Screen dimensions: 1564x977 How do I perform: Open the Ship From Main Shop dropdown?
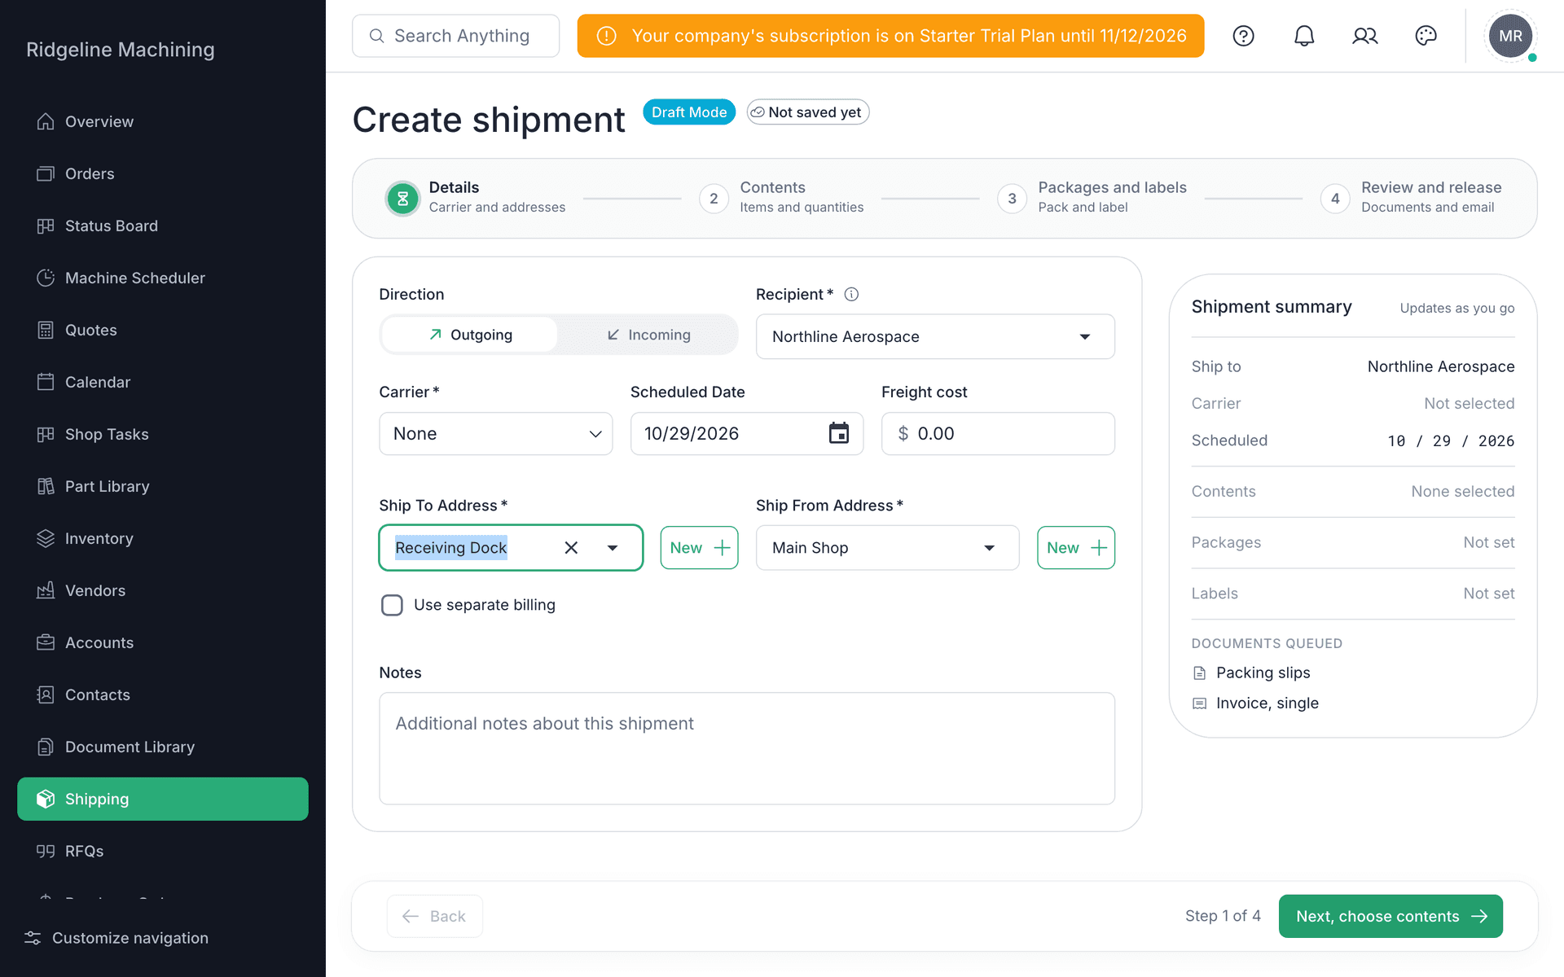click(x=887, y=548)
